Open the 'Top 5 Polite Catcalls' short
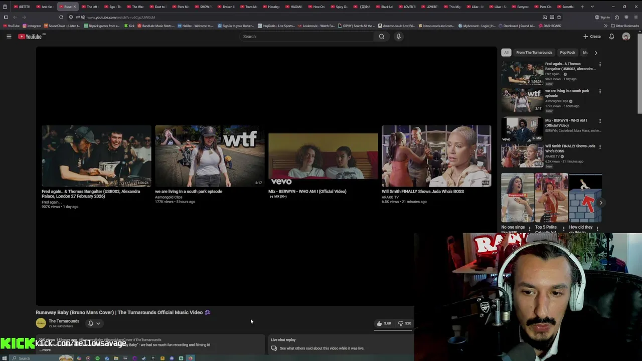642x361 pixels. [551, 198]
